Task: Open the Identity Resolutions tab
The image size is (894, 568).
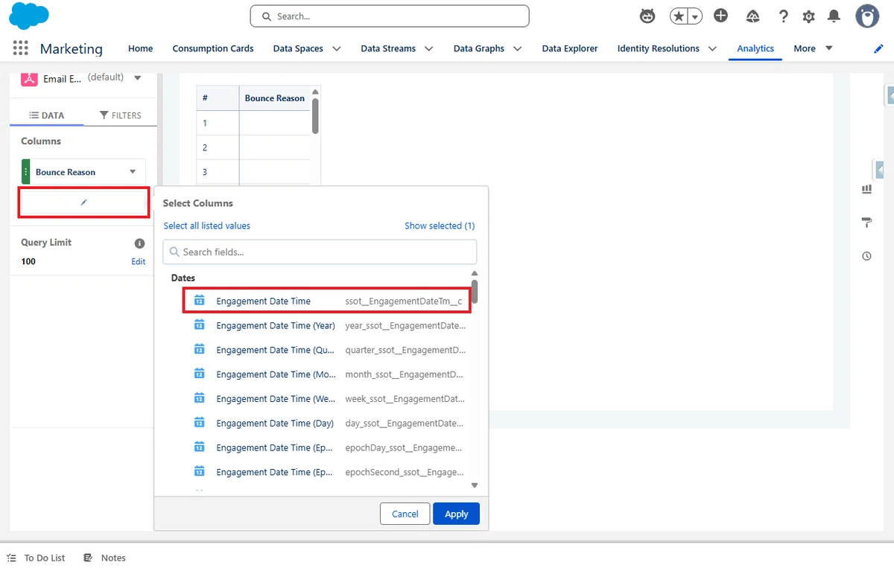Action: pyautogui.click(x=659, y=48)
